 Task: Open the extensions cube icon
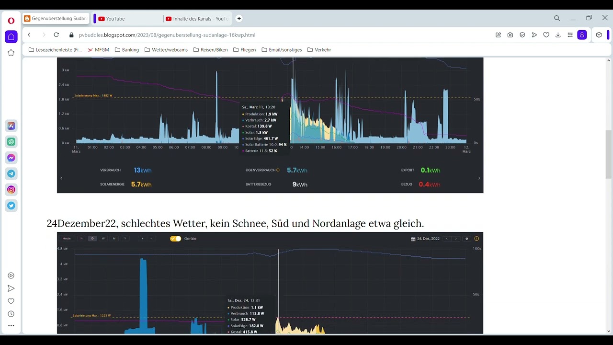coord(599,35)
